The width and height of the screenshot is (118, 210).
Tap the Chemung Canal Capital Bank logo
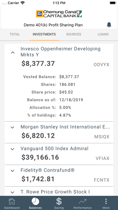point(59,14)
